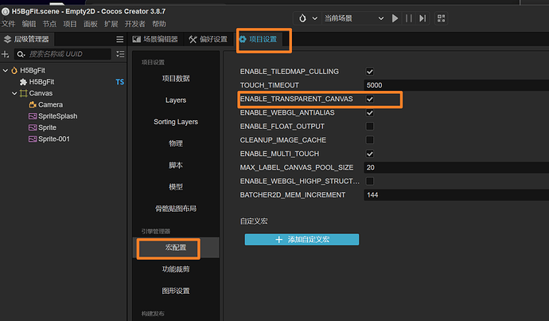Open Sorting Layers settings section
Screen dimensions: 549x321
[176, 122]
